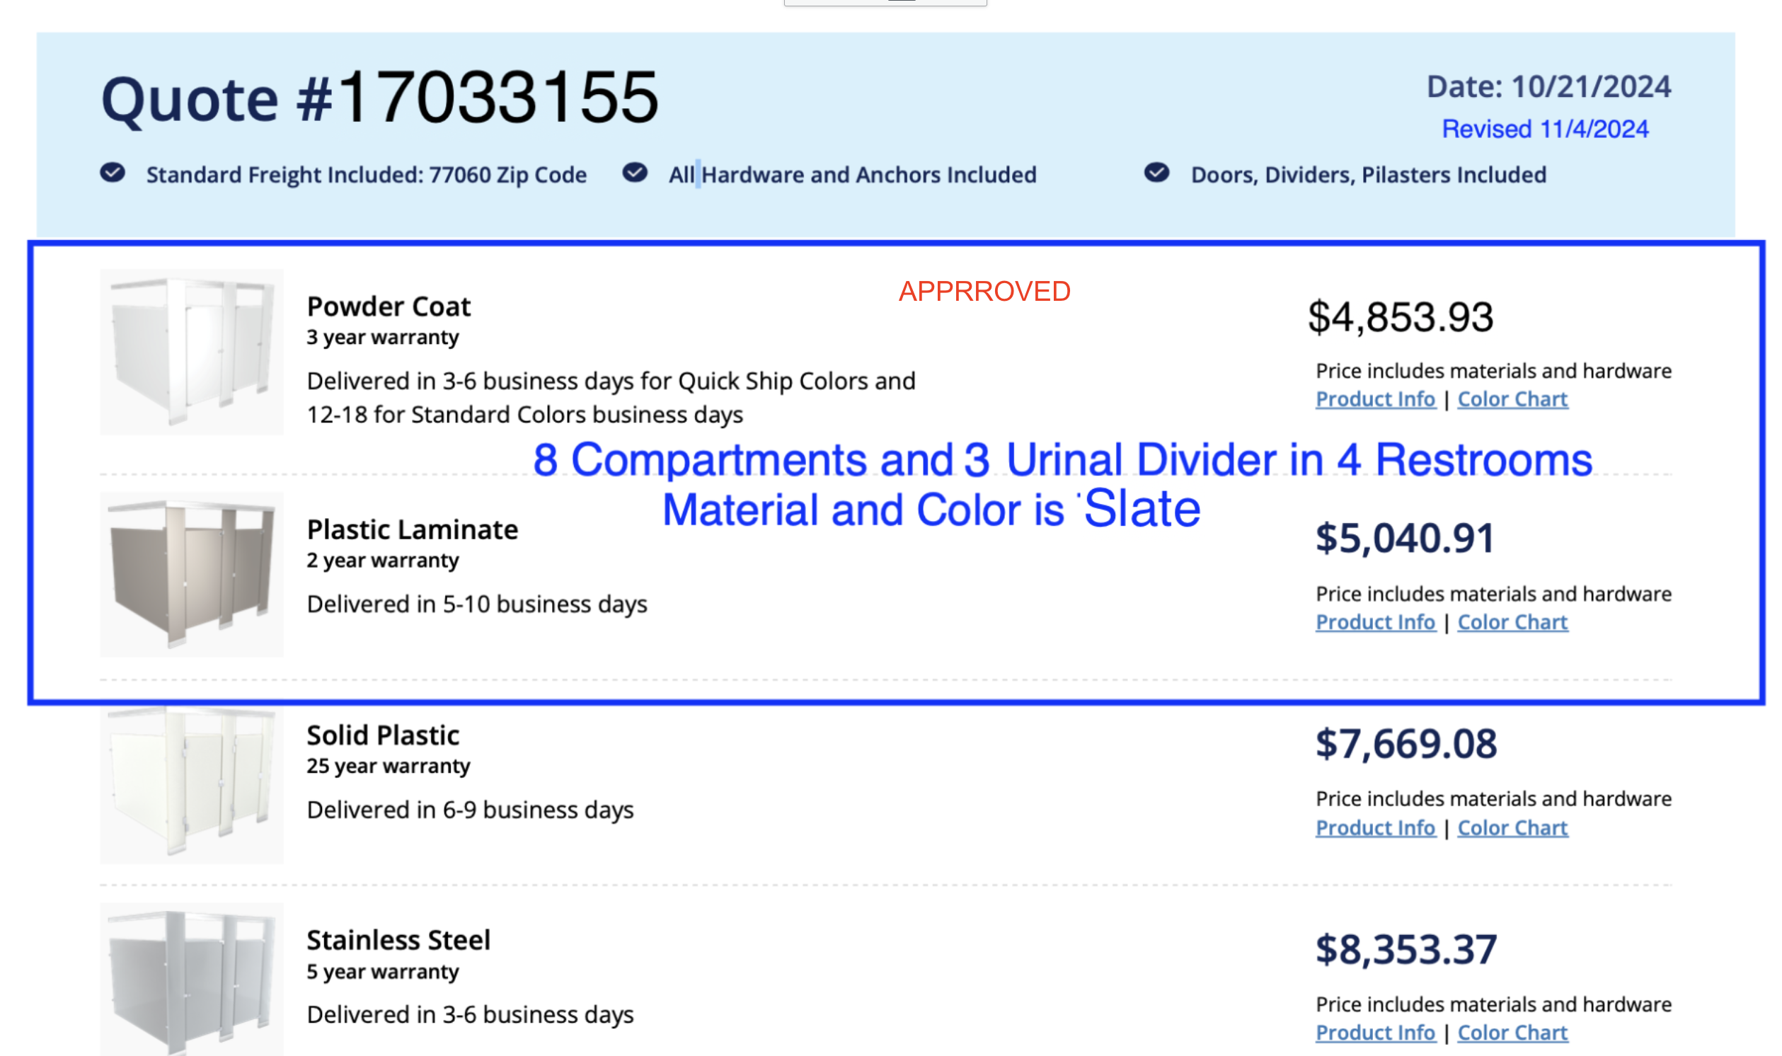Select the blue Compartments and Urinal Divider note
This screenshot has height=1056, width=1782.
coord(1062,484)
